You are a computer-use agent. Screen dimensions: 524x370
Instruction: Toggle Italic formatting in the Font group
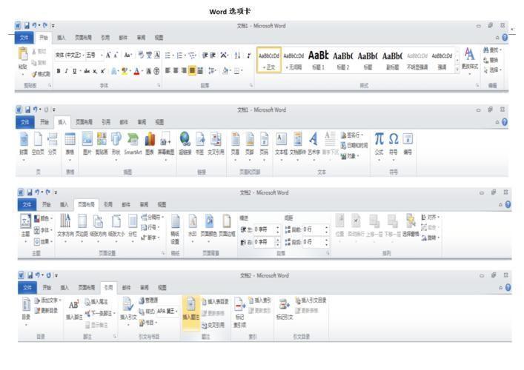(66, 71)
